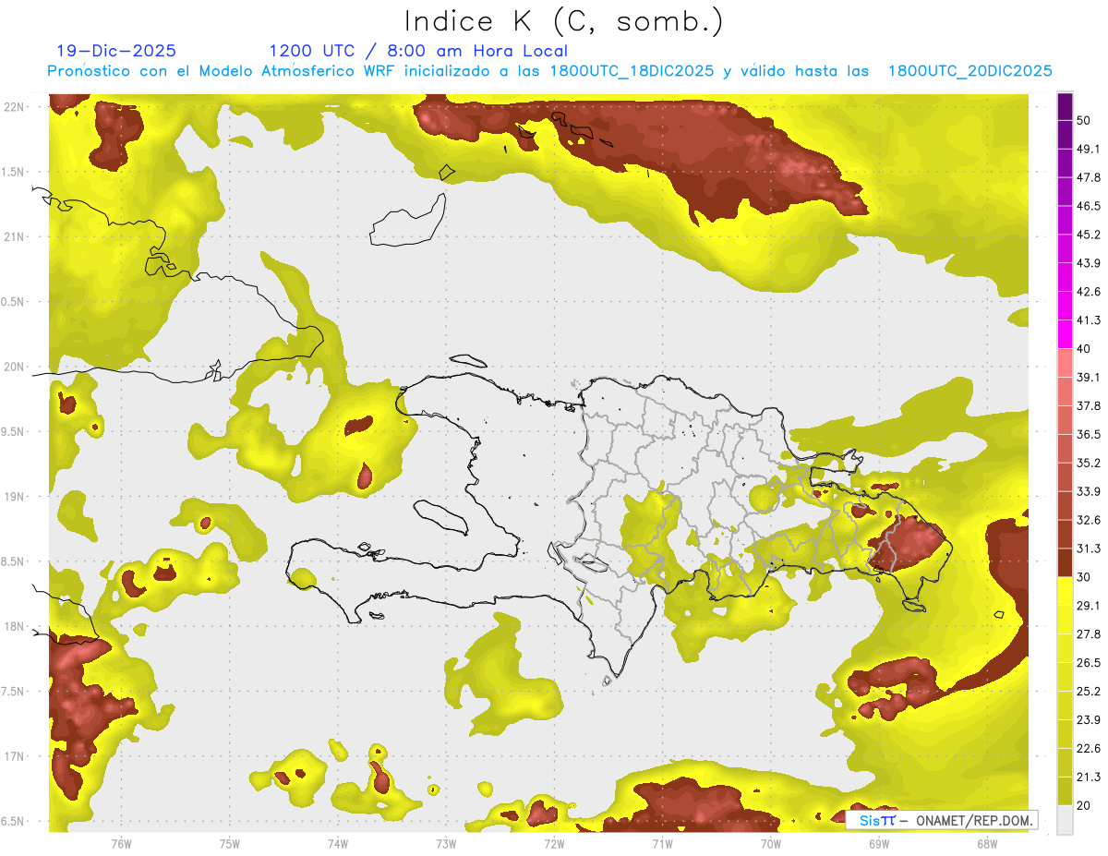Click the dark purple legend swatch above 50

pos(1065,106)
